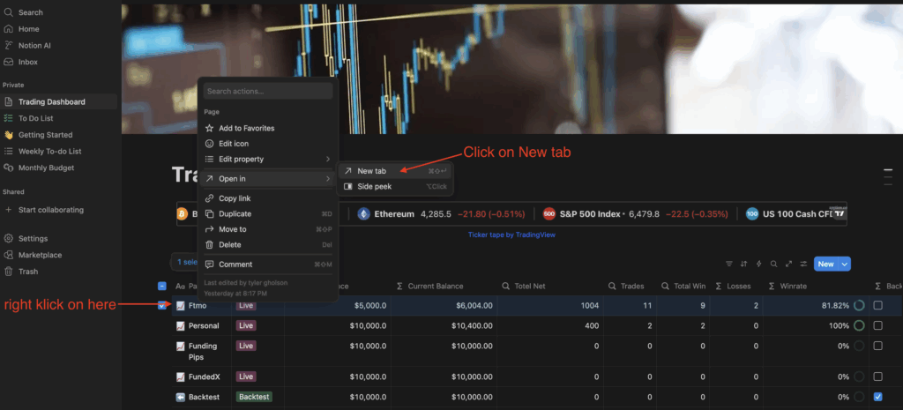Click the Search actions input field
The image size is (903, 410).
click(268, 91)
